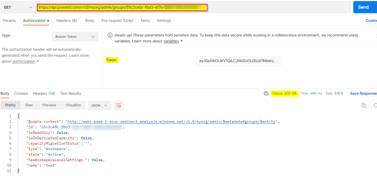The width and height of the screenshot is (377, 176).
Task: Click the Status: 200 OK text
Action: (x=285, y=93)
